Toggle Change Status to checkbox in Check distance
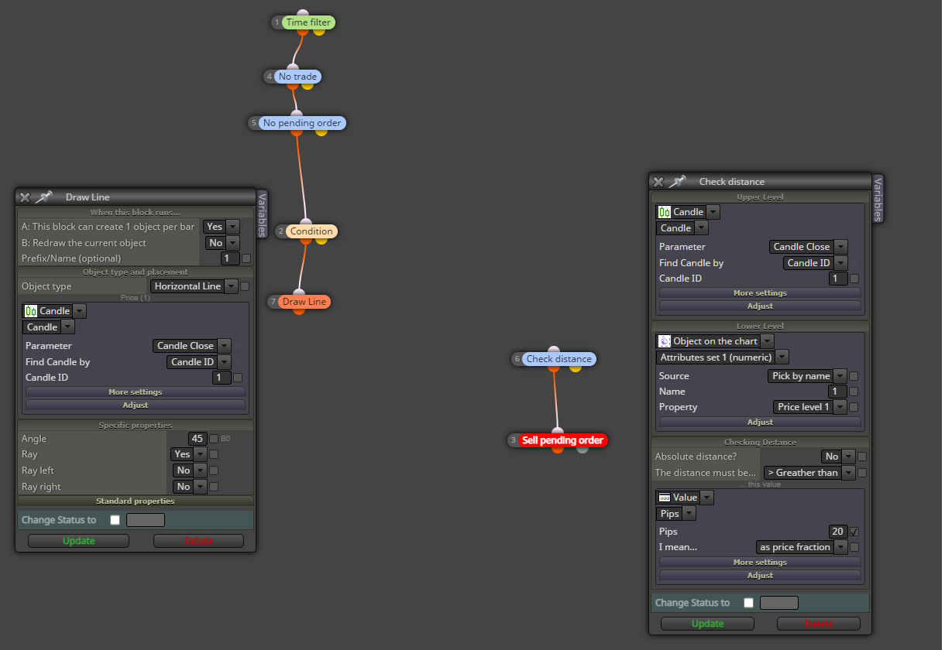 click(x=748, y=603)
